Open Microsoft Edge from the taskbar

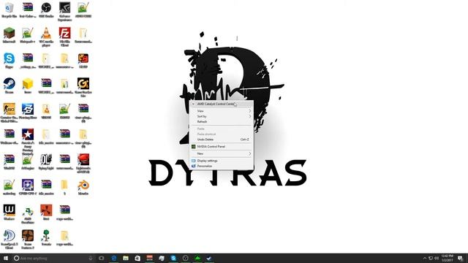(114, 258)
